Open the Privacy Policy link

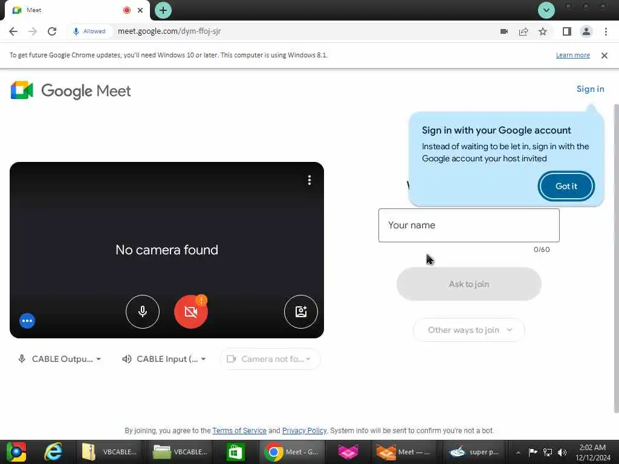[305, 430]
